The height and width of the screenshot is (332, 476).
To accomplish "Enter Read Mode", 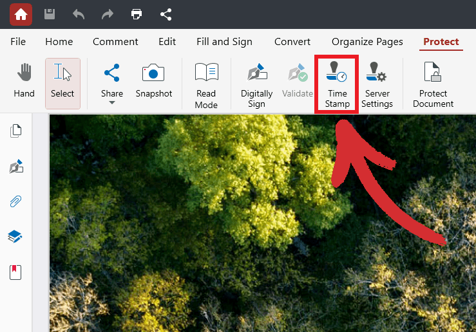I will coord(206,86).
